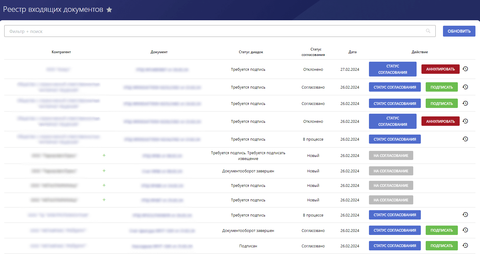Open history for Согласовано 'Документооборот завершен' row
The height and width of the screenshot is (254, 480).
465,230
